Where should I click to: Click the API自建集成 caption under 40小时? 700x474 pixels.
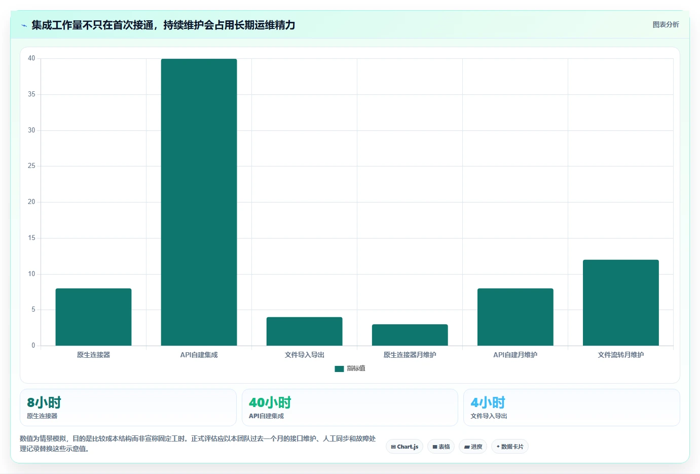[266, 416]
